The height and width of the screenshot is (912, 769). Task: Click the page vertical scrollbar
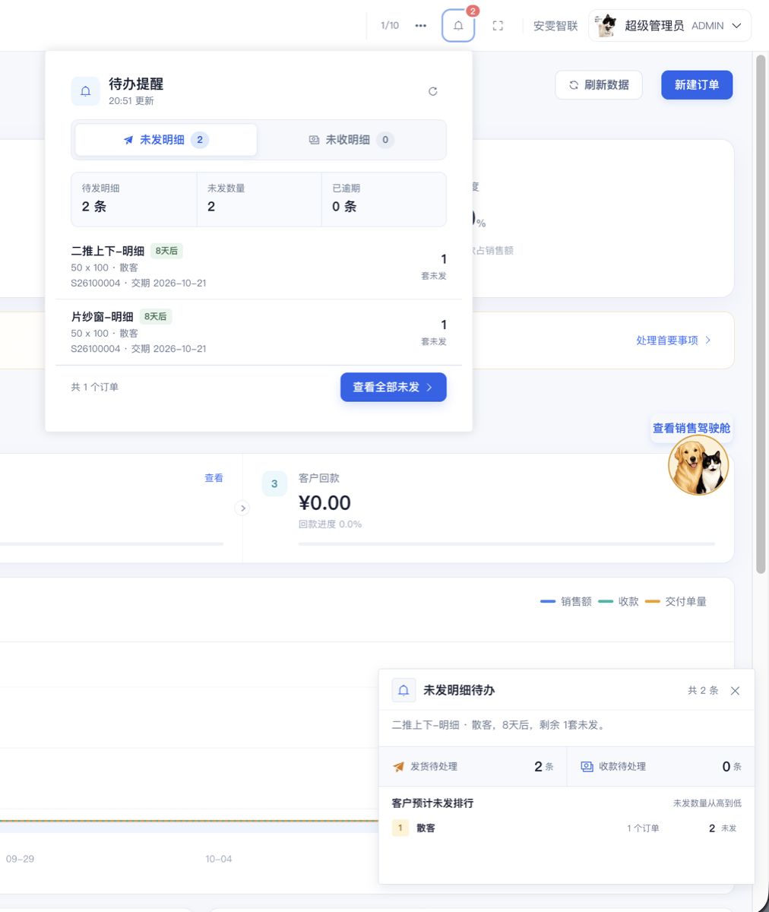tap(761, 313)
